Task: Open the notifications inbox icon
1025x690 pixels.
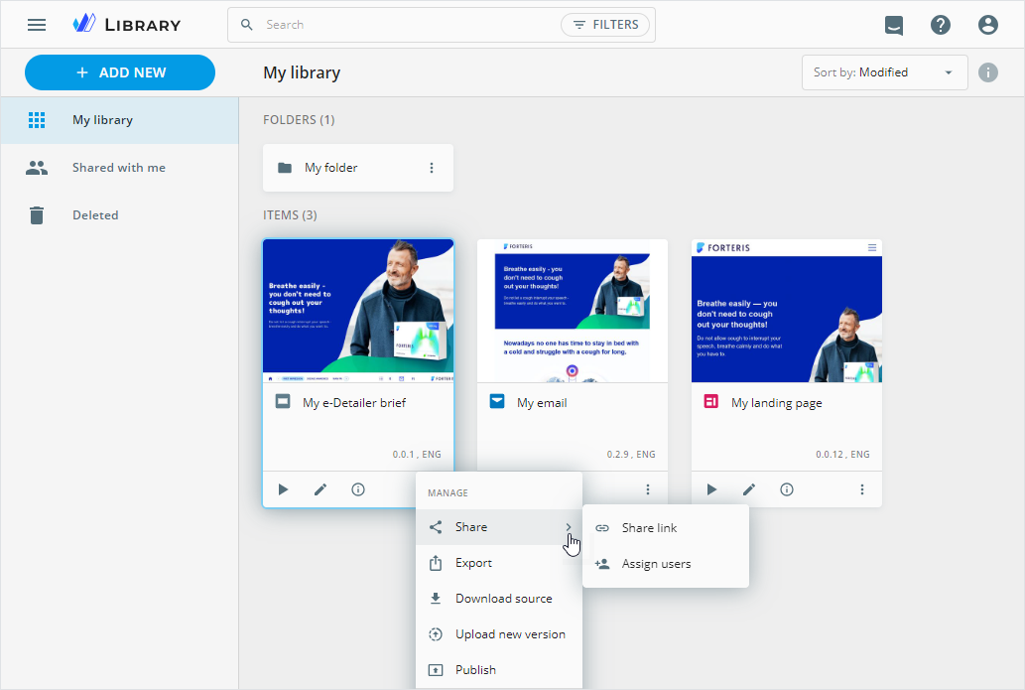Action: [894, 25]
